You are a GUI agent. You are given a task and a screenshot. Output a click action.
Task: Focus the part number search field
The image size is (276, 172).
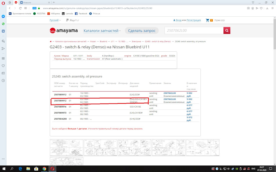(x=194, y=31)
